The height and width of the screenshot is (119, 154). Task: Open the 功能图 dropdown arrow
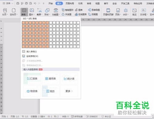click(x=59, y=14)
